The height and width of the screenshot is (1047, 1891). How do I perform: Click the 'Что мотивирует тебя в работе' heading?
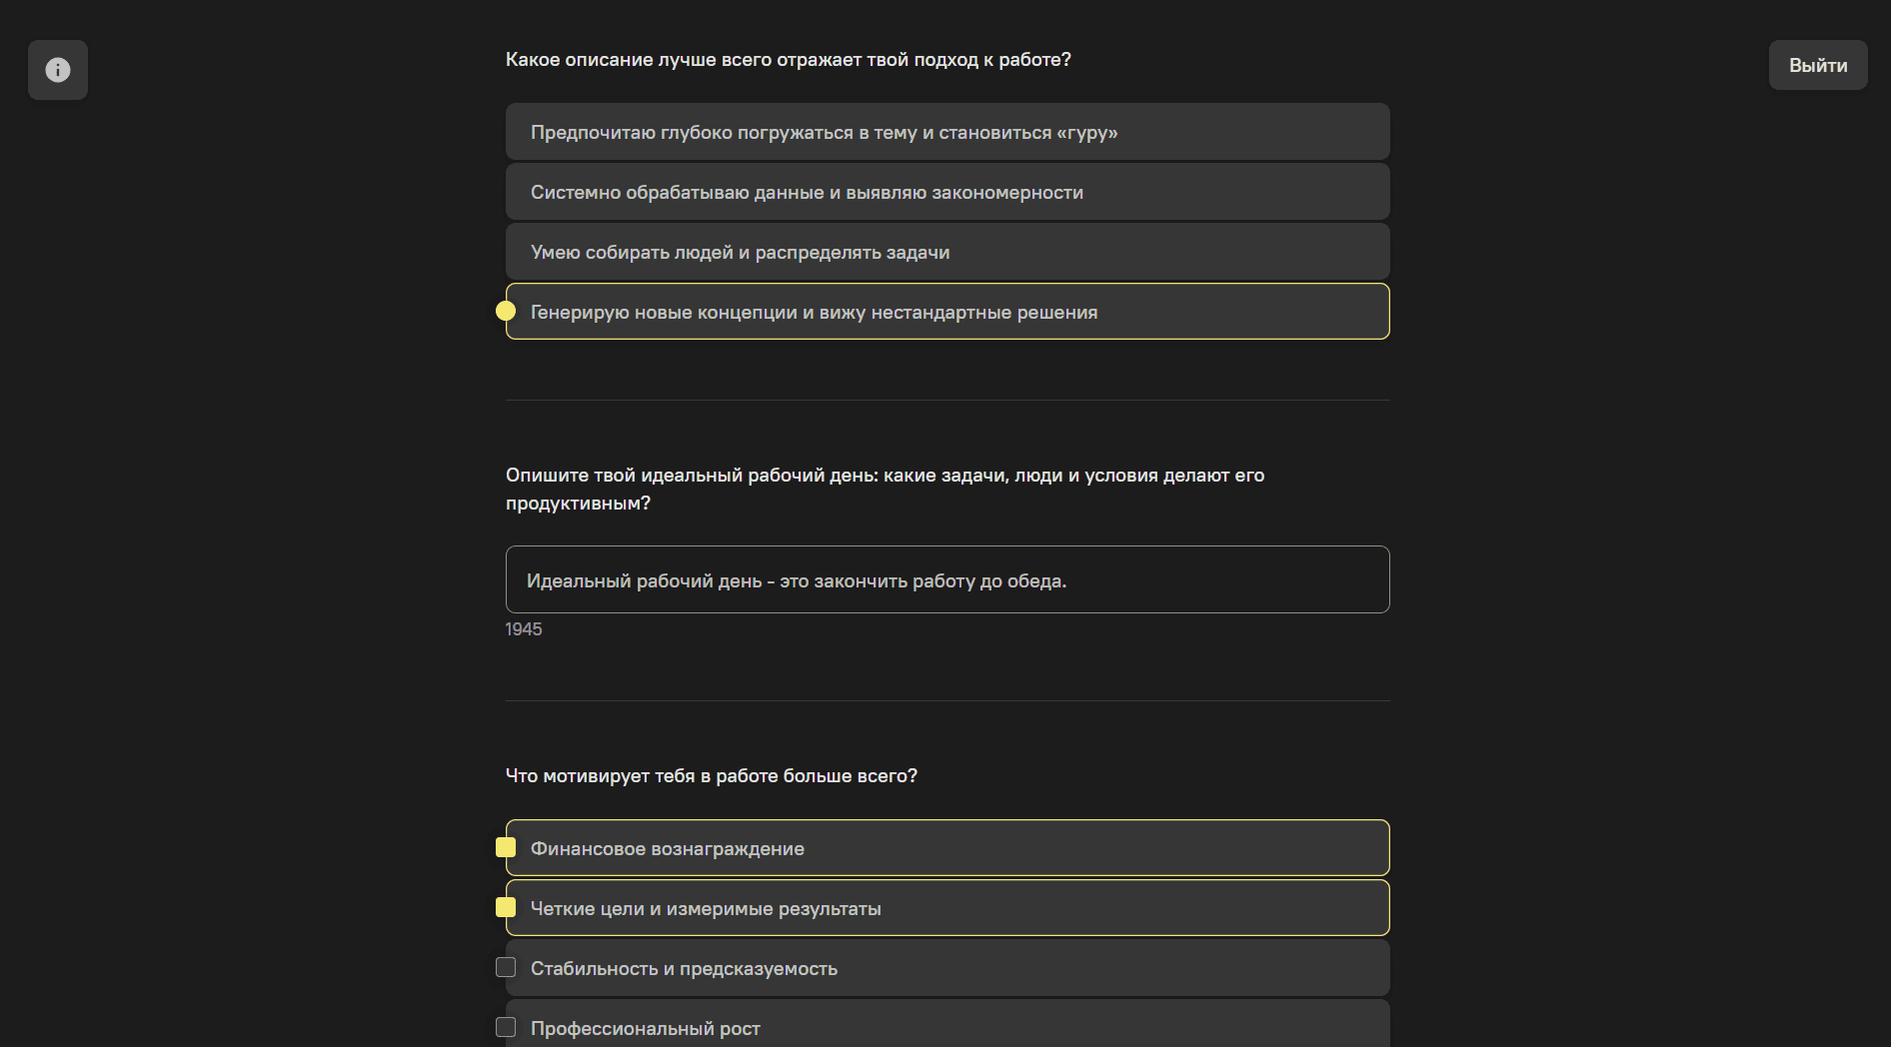coord(711,776)
